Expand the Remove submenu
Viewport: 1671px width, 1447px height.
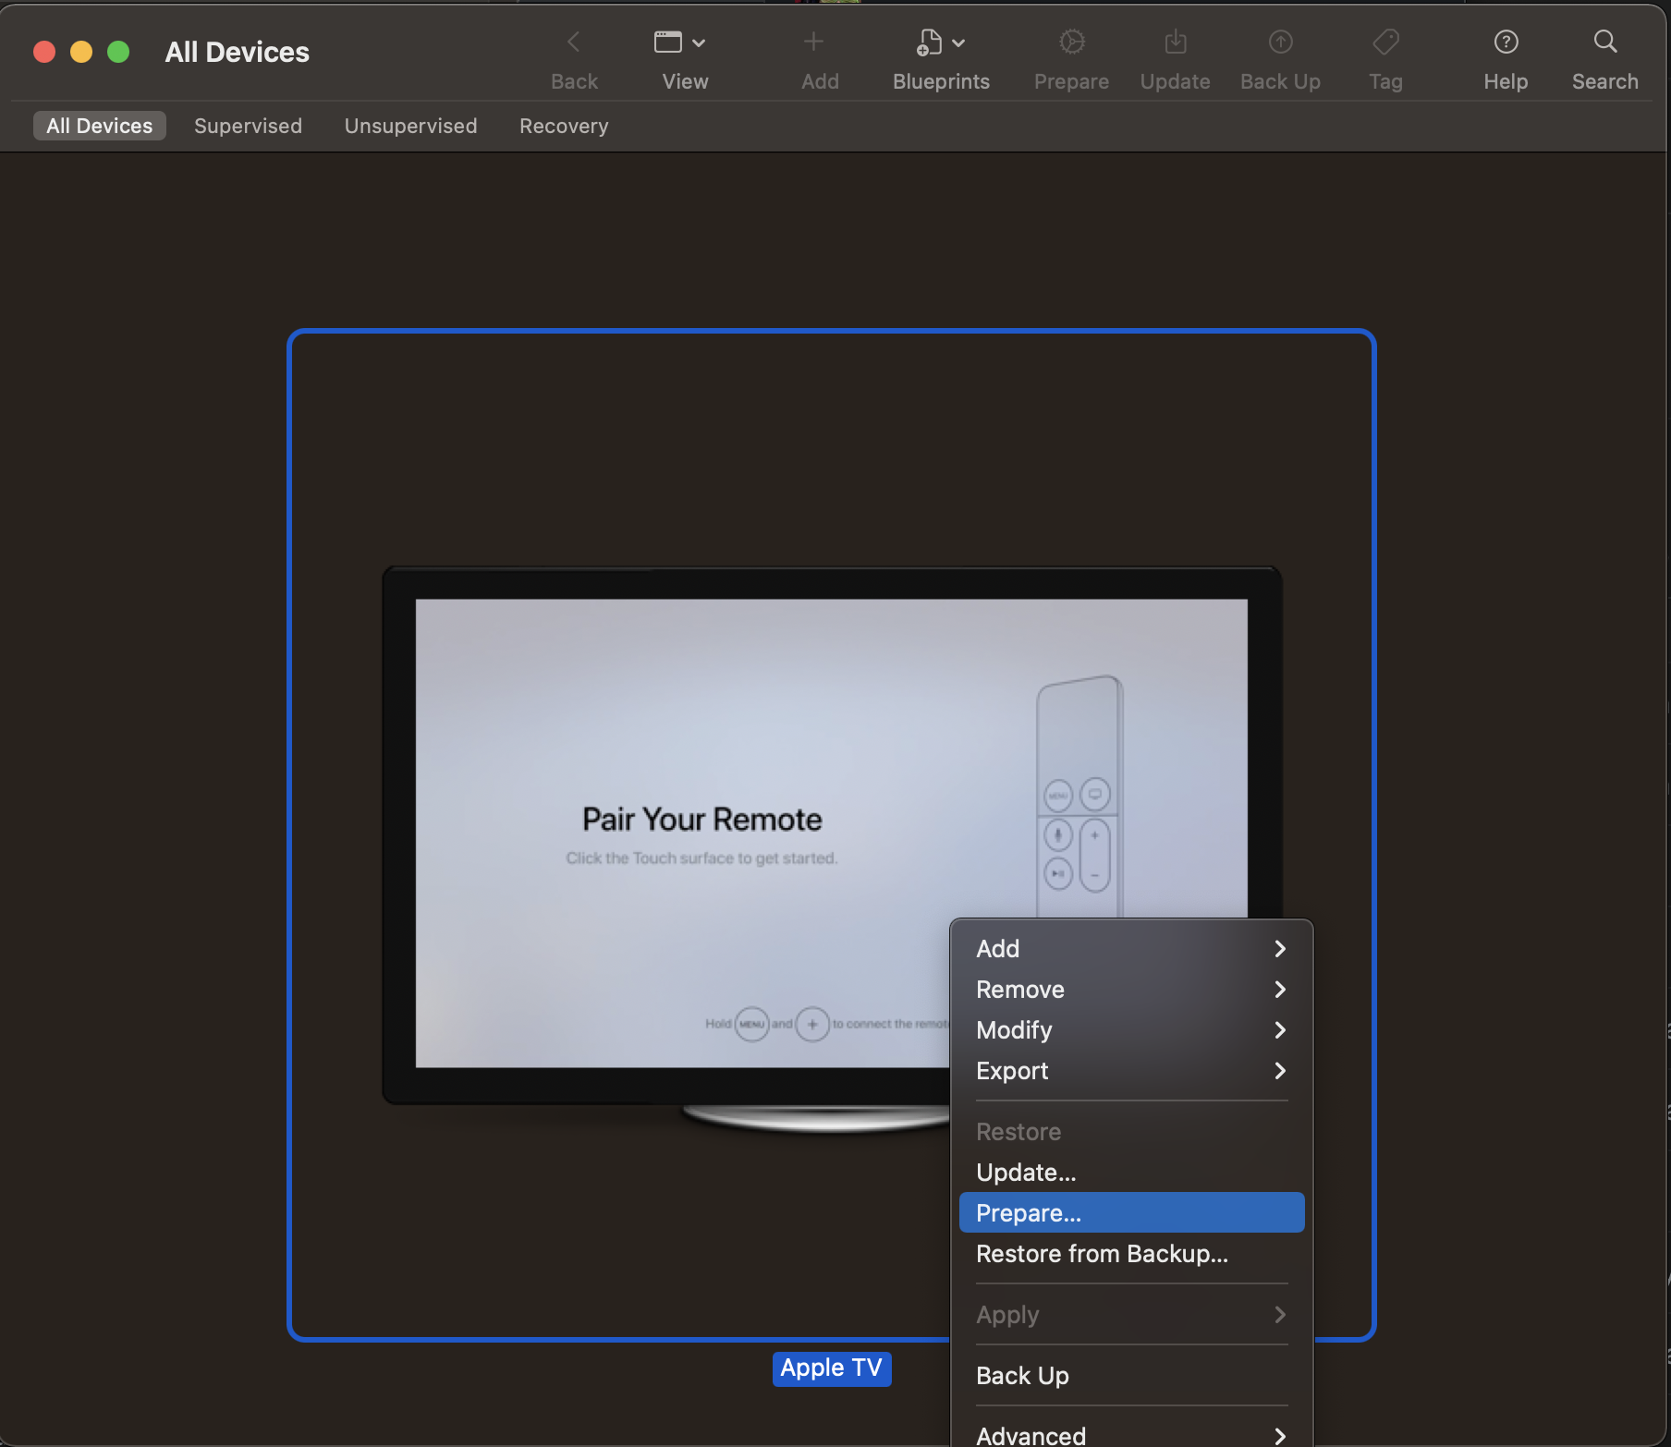(1131, 990)
